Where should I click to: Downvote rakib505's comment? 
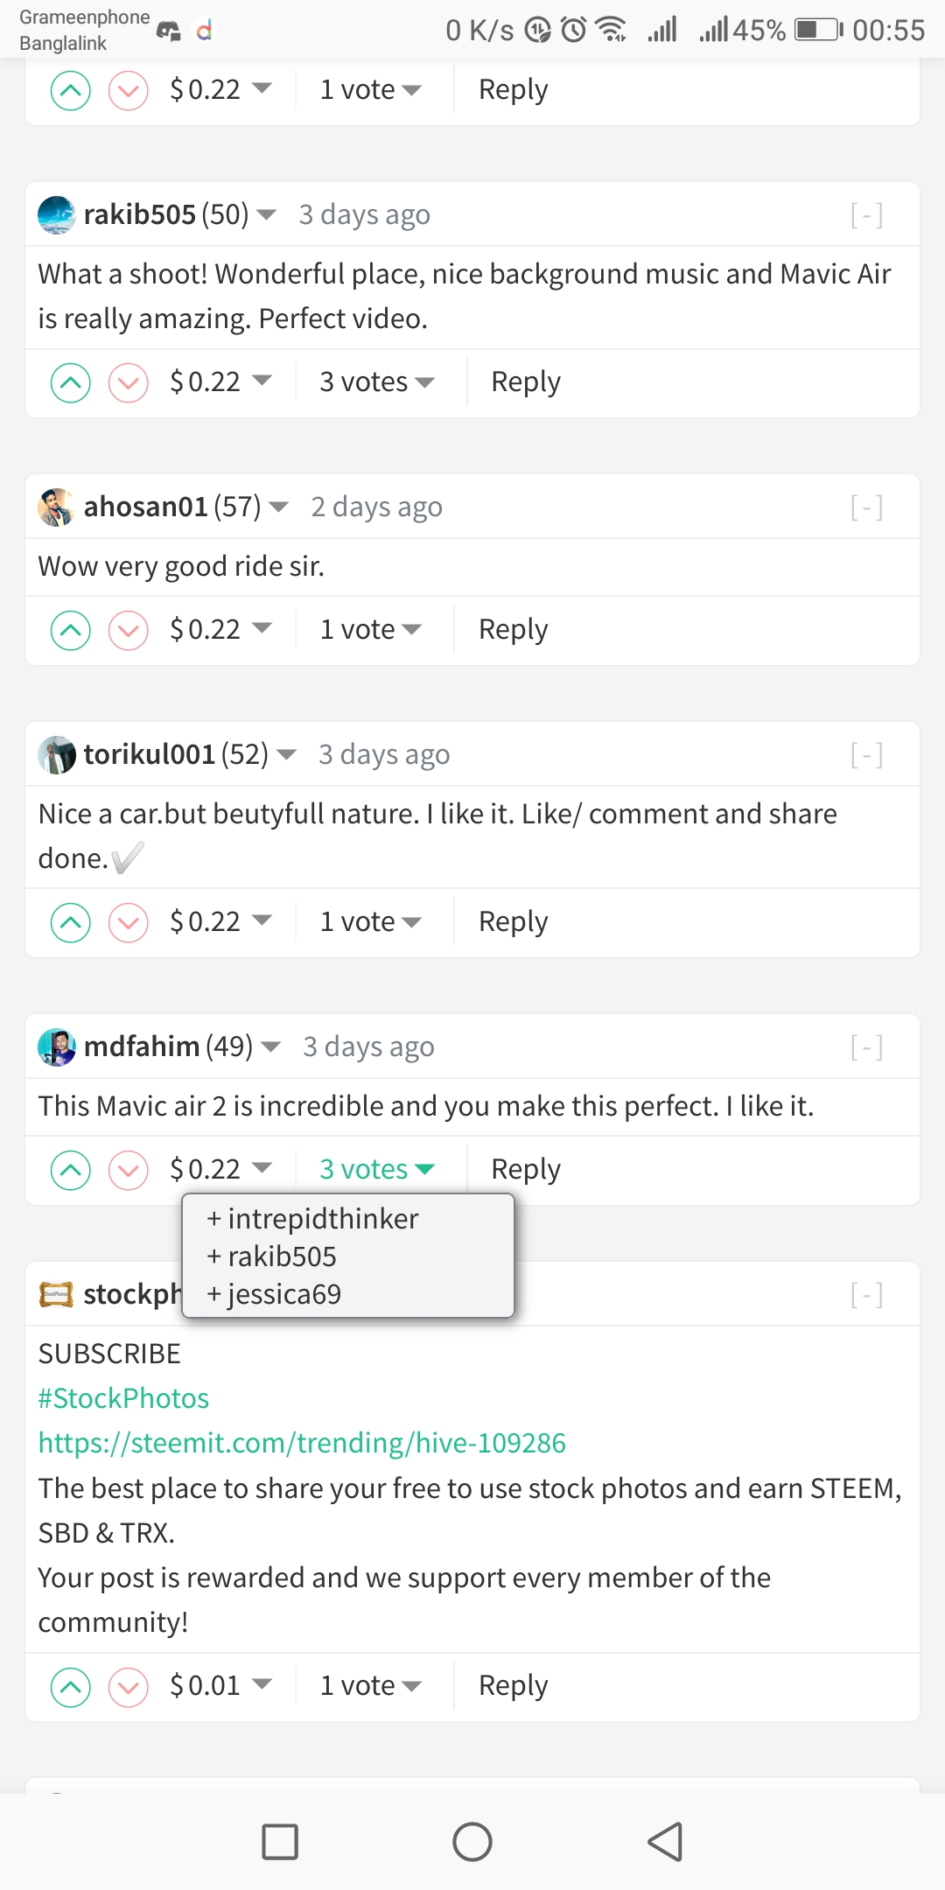pyautogui.click(x=129, y=382)
